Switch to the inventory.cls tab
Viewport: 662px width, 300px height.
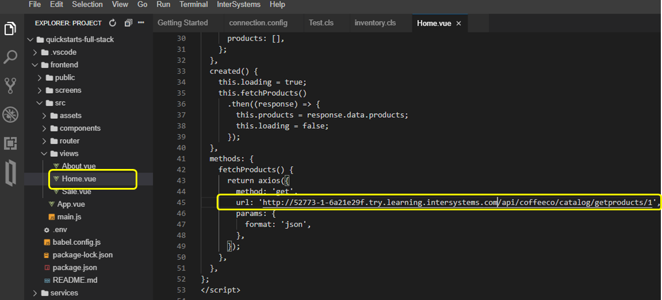[x=375, y=23]
